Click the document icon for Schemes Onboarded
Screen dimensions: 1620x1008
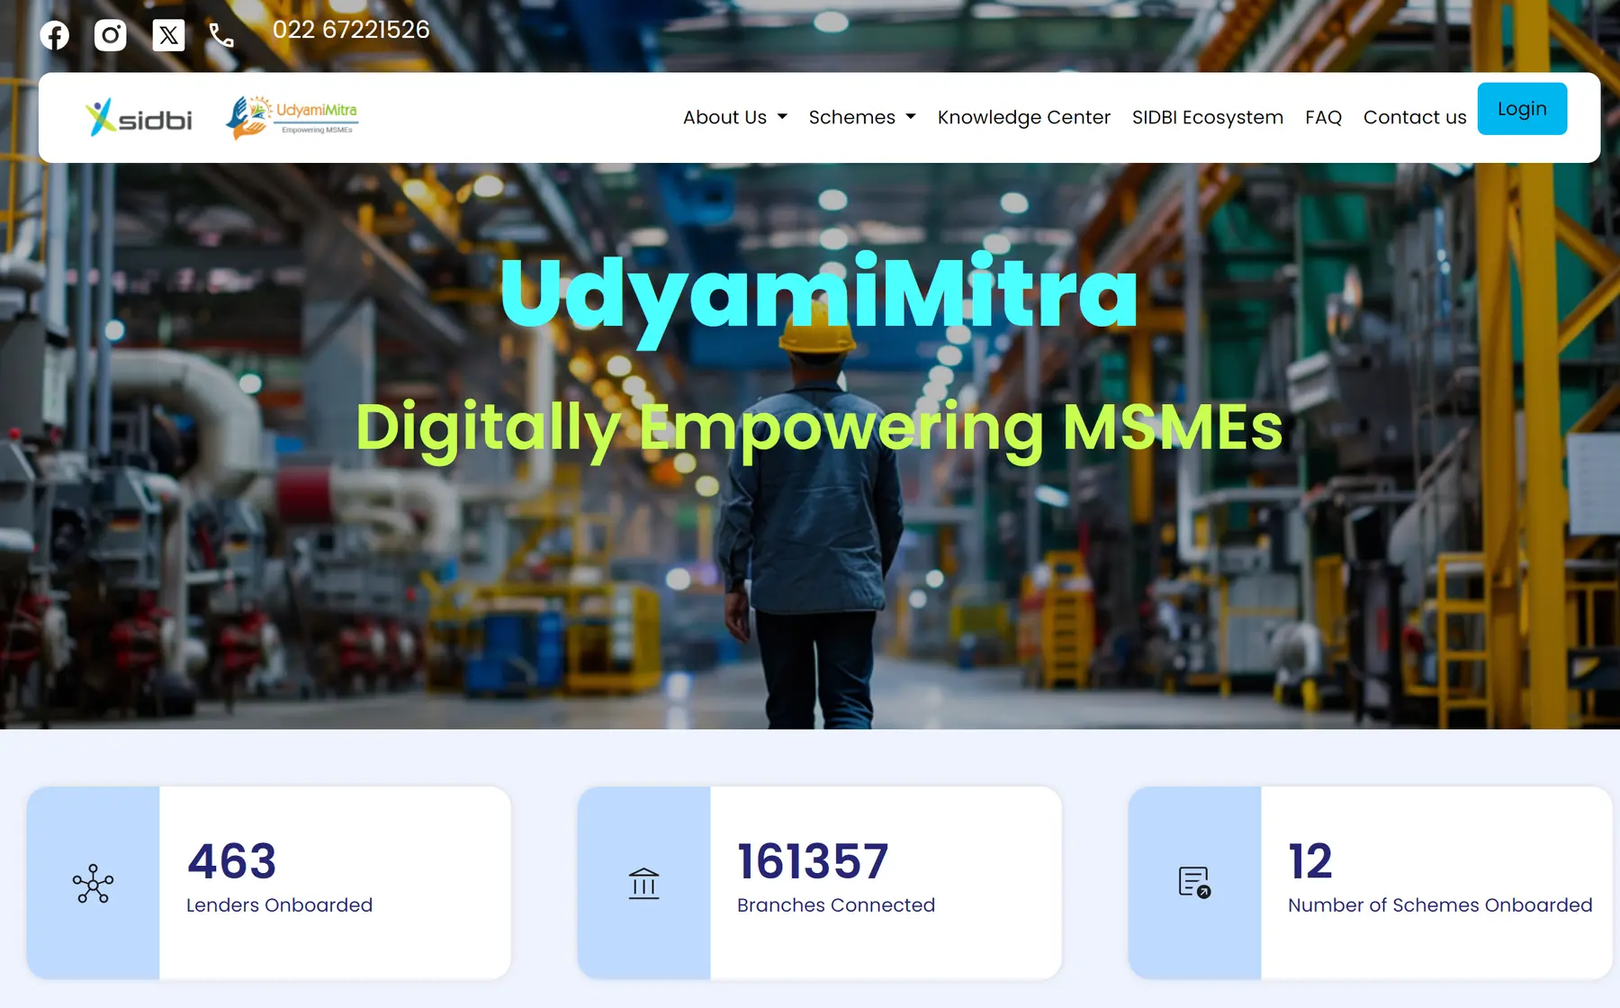point(1194,882)
